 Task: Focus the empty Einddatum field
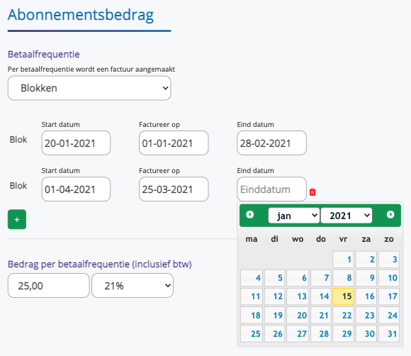[x=271, y=189]
